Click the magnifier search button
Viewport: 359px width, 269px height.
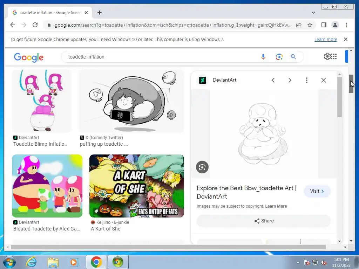pyautogui.click(x=293, y=57)
